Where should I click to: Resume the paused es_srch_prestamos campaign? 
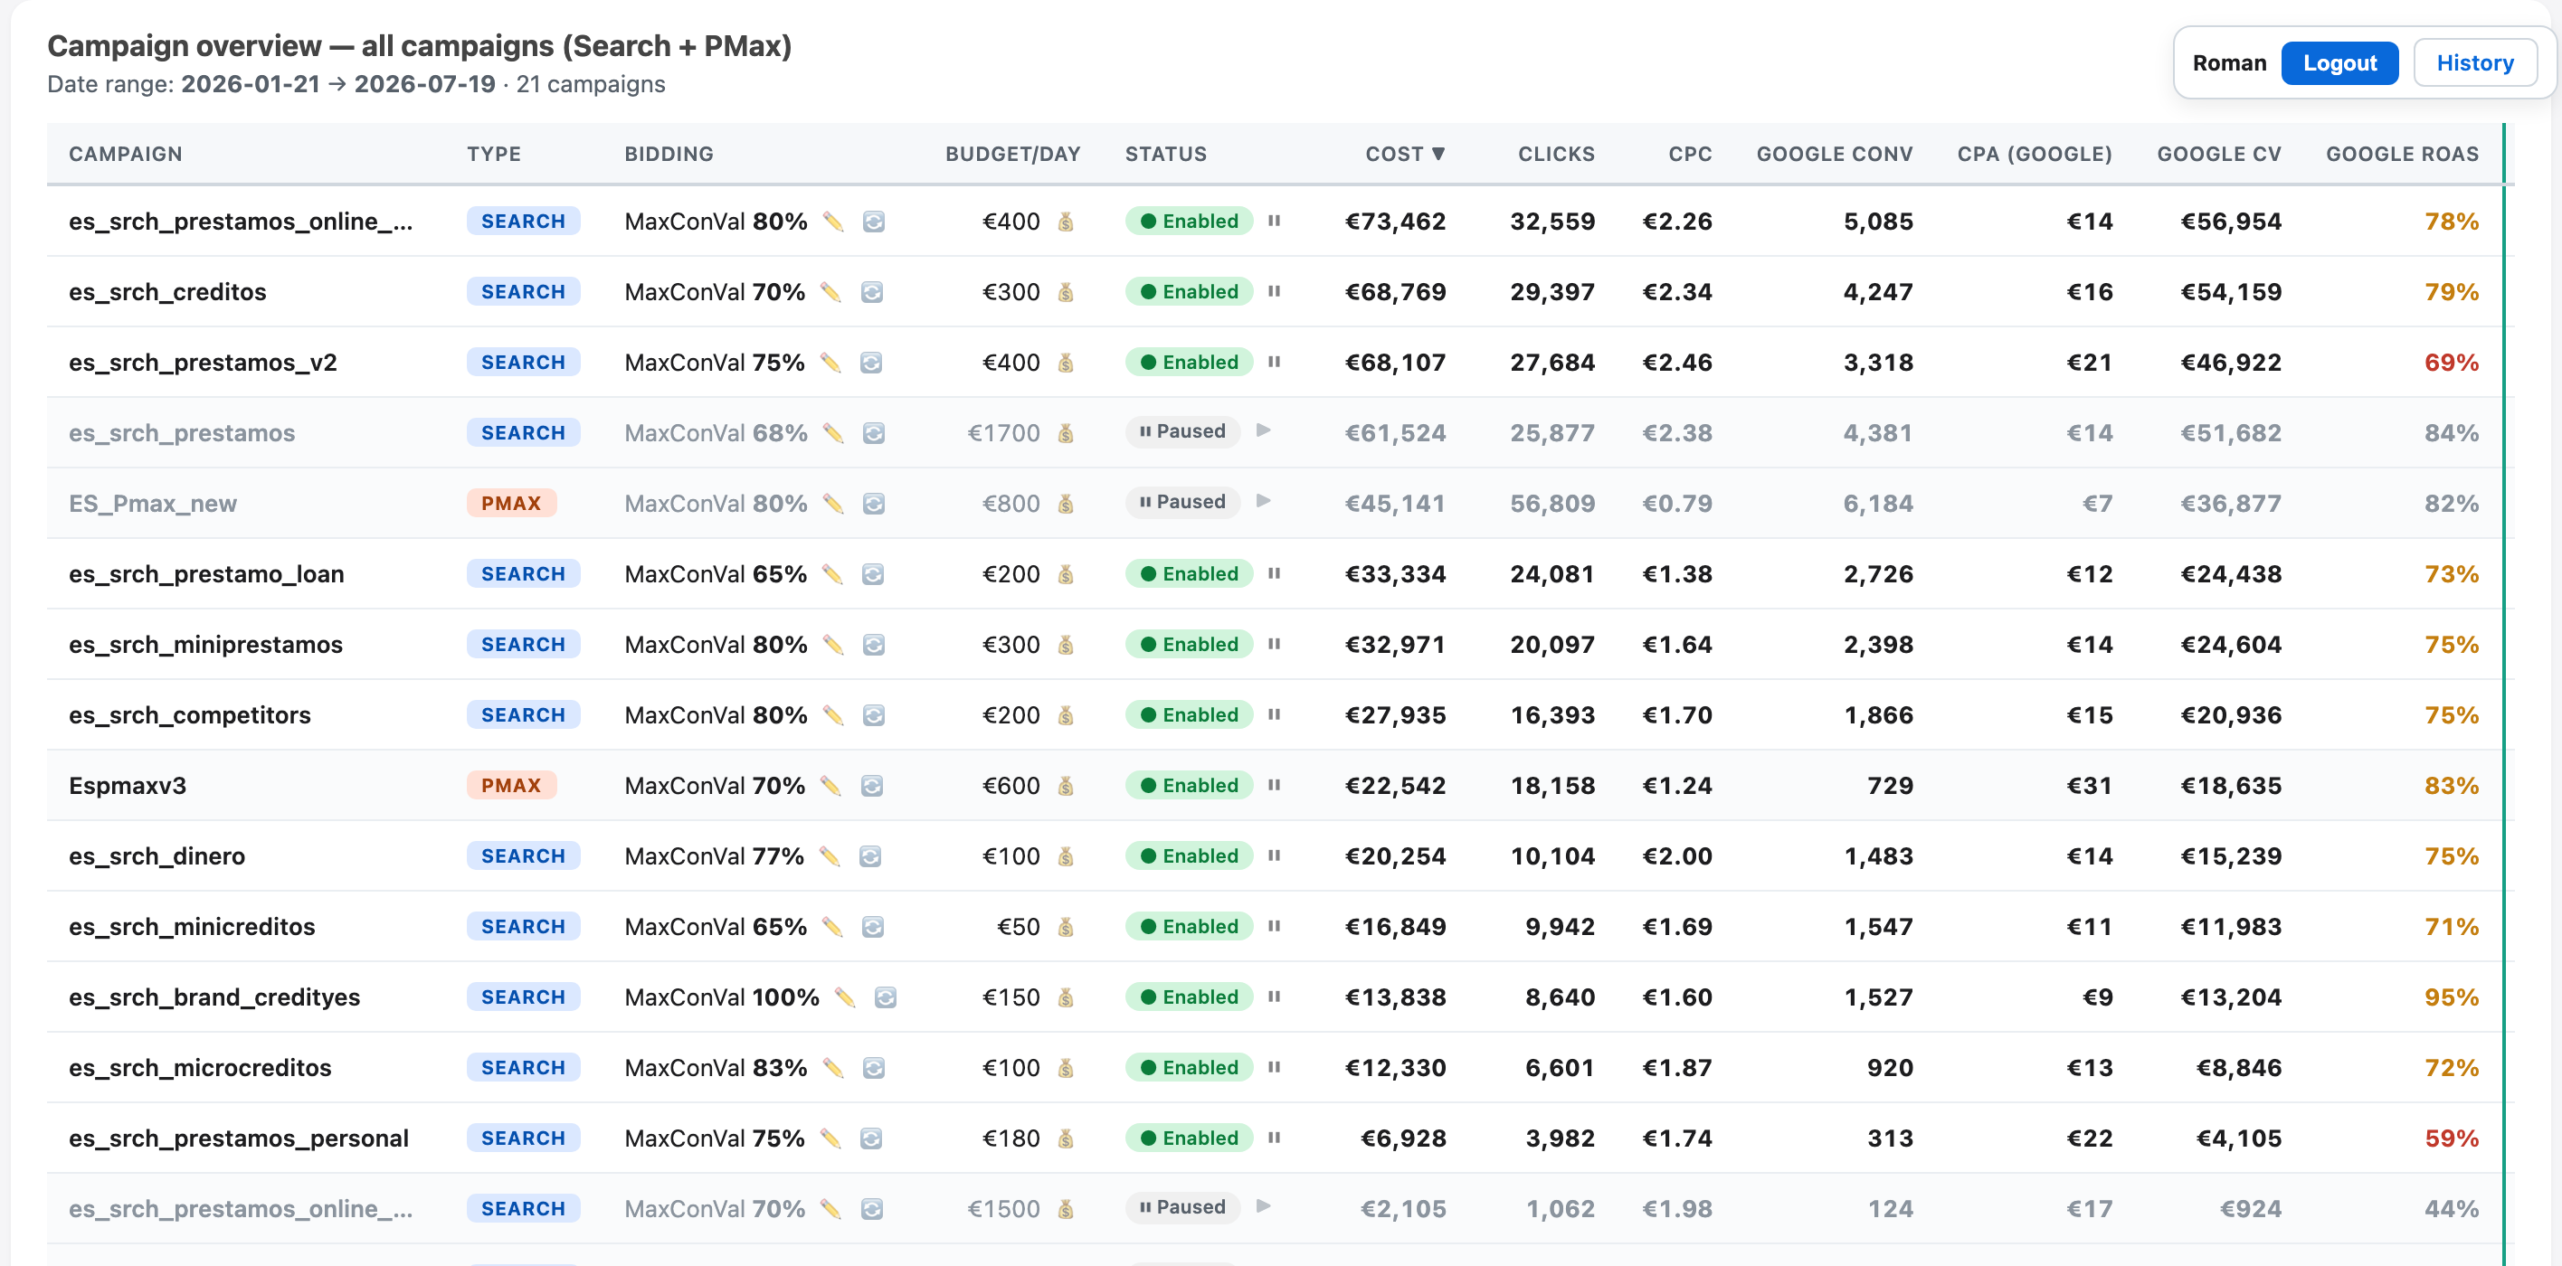pyautogui.click(x=1263, y=430)
